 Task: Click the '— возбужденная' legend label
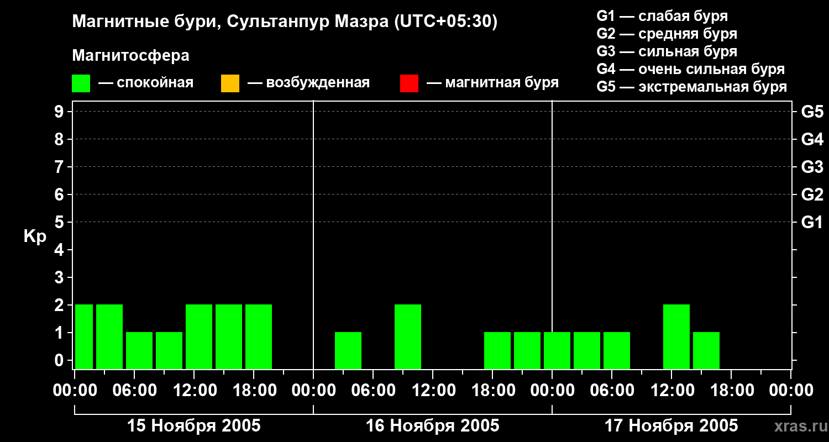[x=308, y=83]
